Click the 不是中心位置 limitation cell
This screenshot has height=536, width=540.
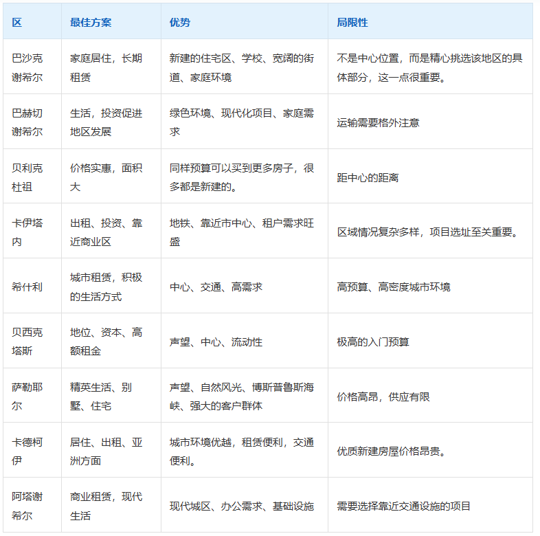[x=430, y=67]
